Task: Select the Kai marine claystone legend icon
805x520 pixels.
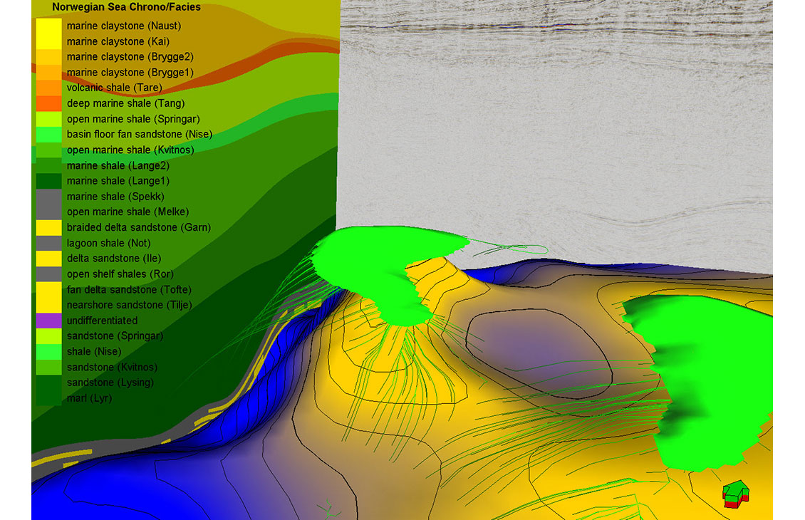Action: tap(48, 41)
